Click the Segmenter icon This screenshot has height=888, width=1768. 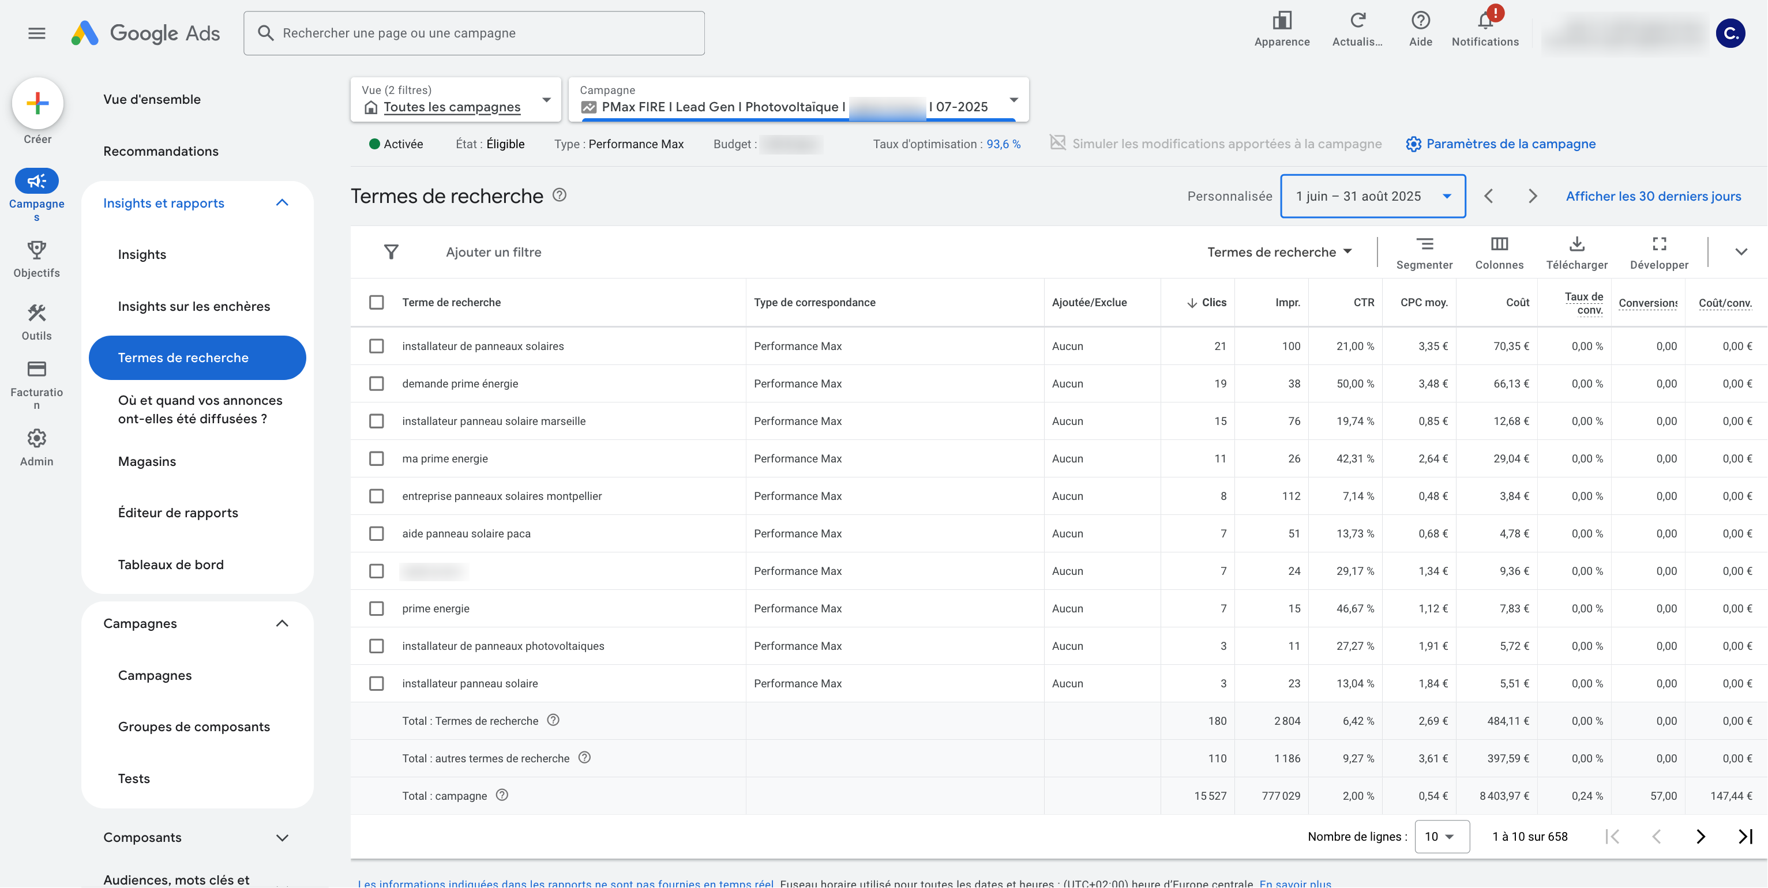(x=1424, y=244)
